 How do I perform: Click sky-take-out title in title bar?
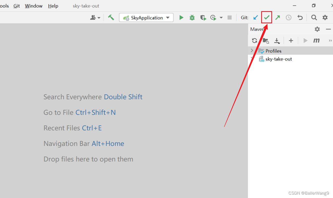point(86,6)
